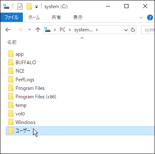Viewport: 155px width, 154px height.
Task: Switch to the 表示 ribbon tab
Action: [x=78, y=17]
